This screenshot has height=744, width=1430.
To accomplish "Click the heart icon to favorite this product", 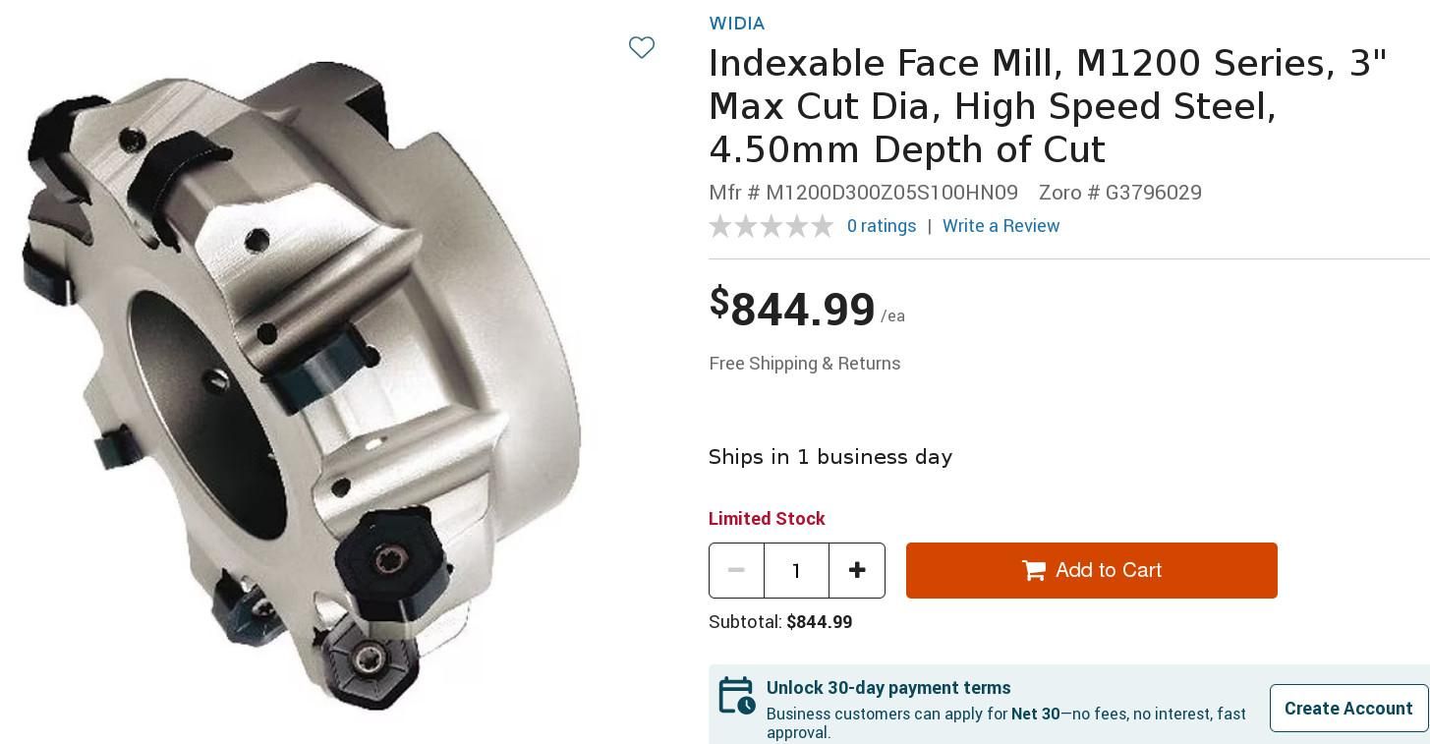I will (x=642, y=47).
